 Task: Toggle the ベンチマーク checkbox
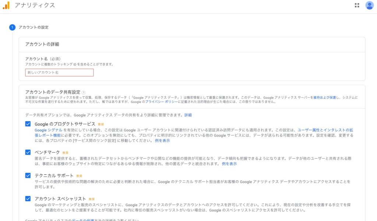pos(28,152)
